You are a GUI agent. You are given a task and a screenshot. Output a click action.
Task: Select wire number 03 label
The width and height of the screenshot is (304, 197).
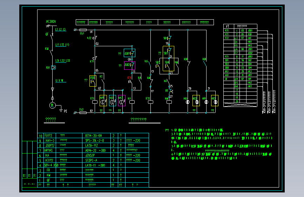point(97,43)
